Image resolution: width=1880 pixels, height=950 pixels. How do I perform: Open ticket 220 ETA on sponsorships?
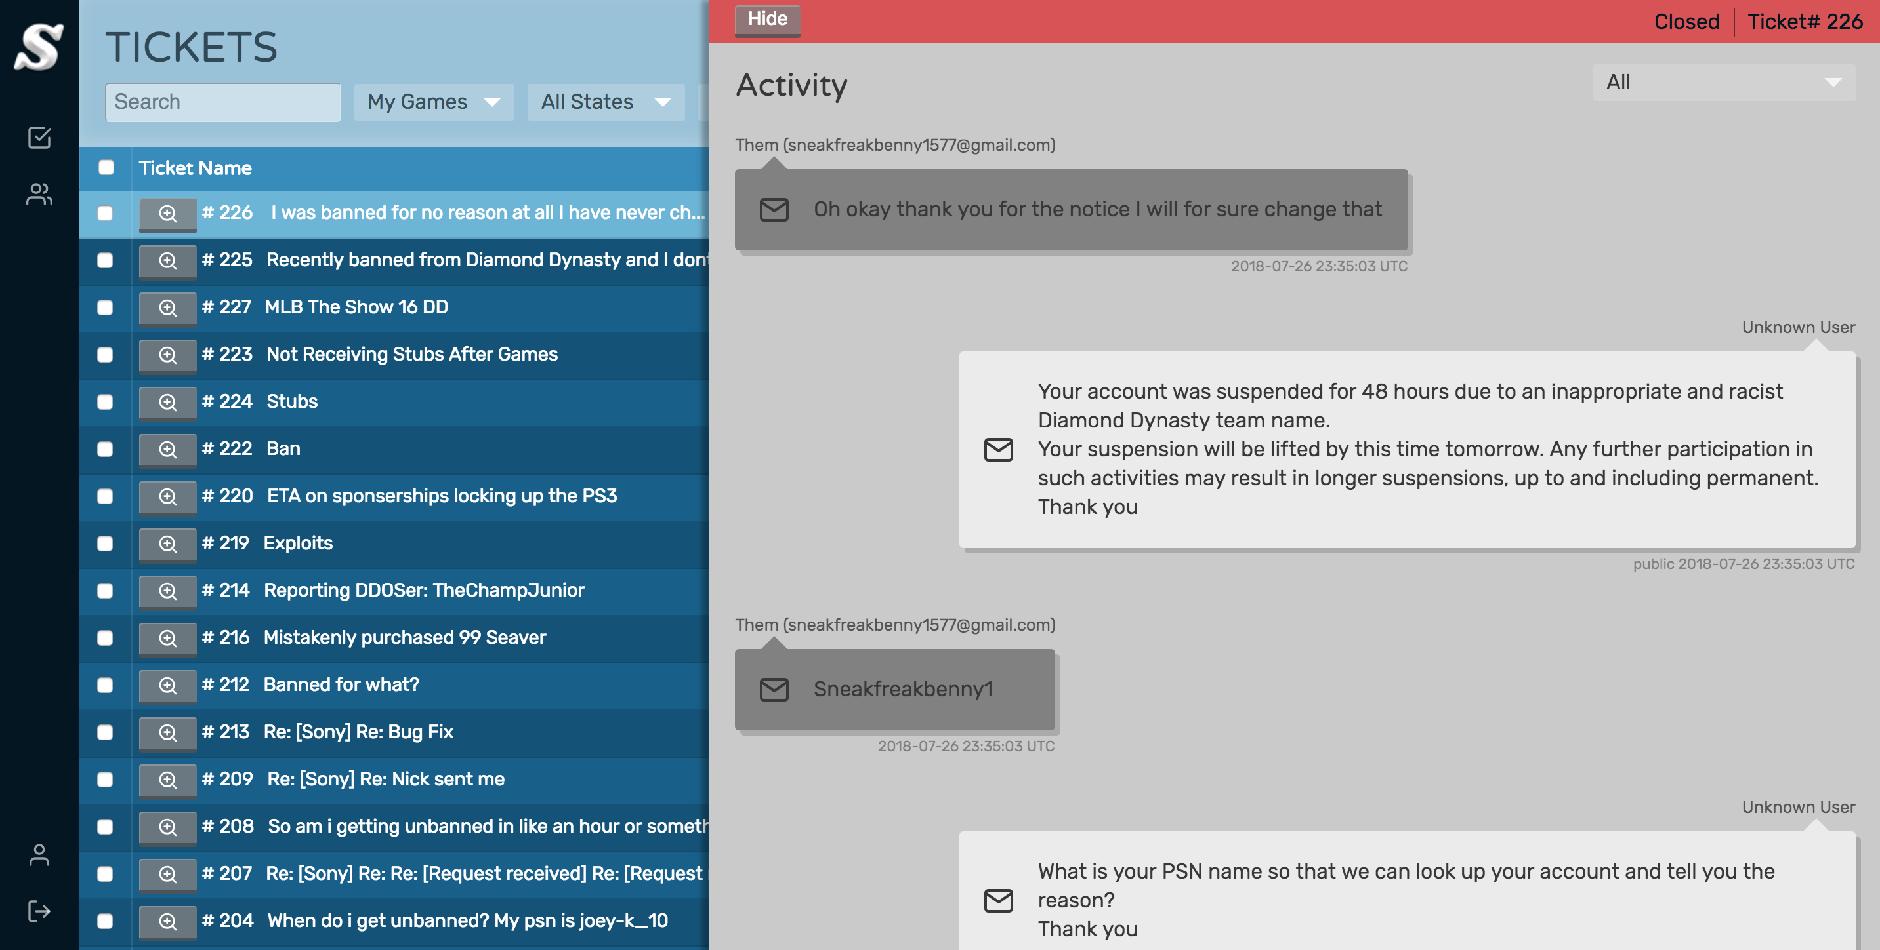pyautogui.click(x=441, y=496)
